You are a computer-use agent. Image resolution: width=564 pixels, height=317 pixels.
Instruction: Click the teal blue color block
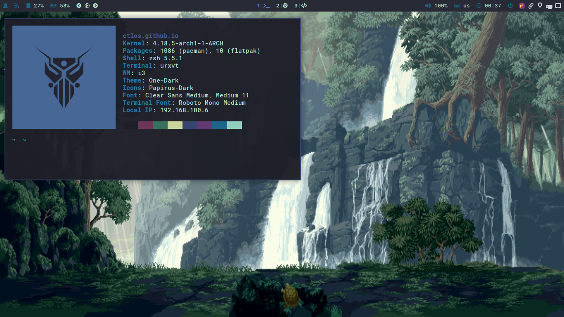coord(220,125)
